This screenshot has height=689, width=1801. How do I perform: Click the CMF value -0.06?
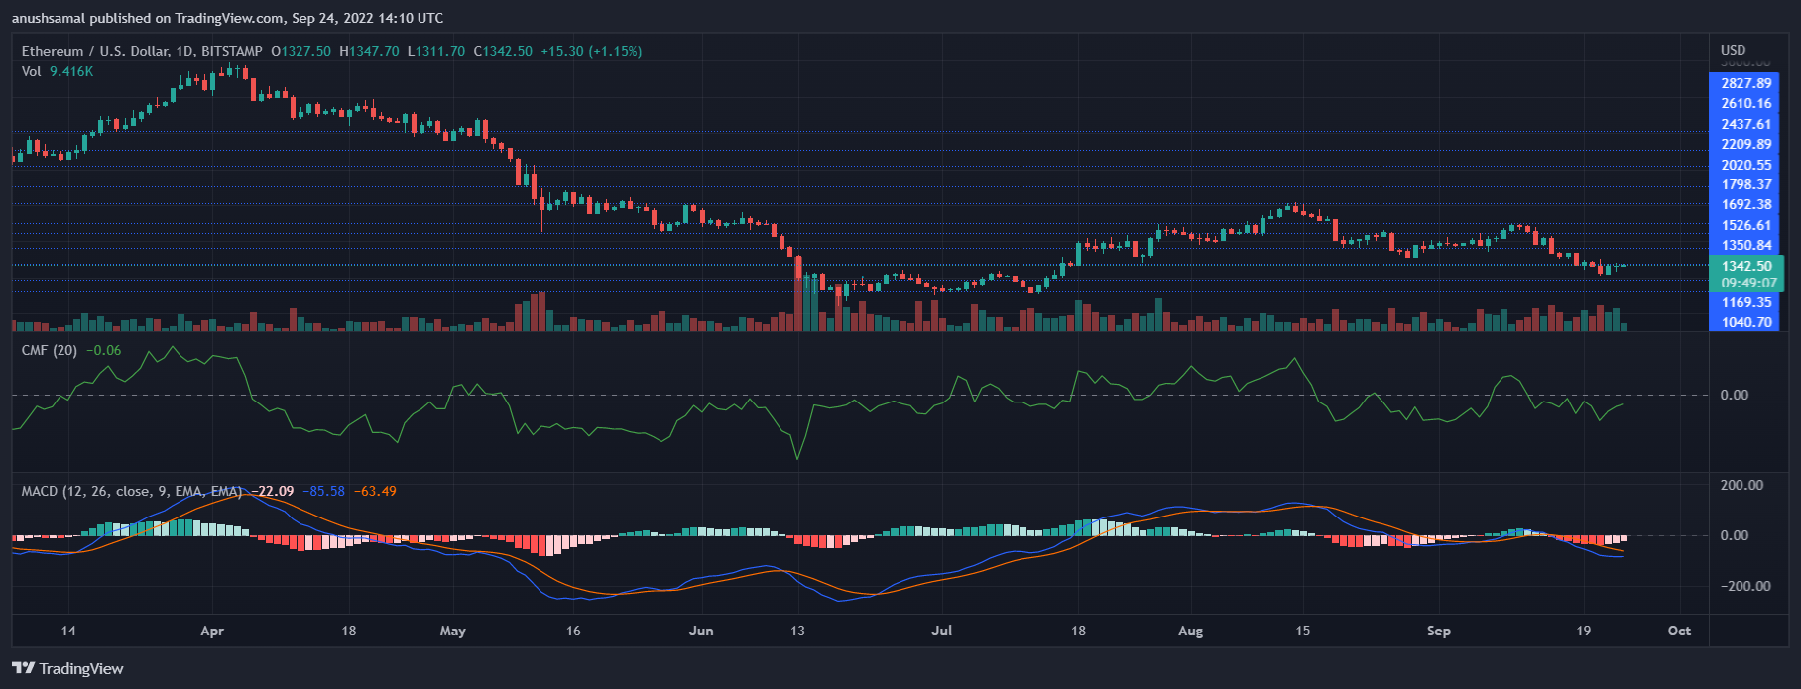click(x=103, y=350)
